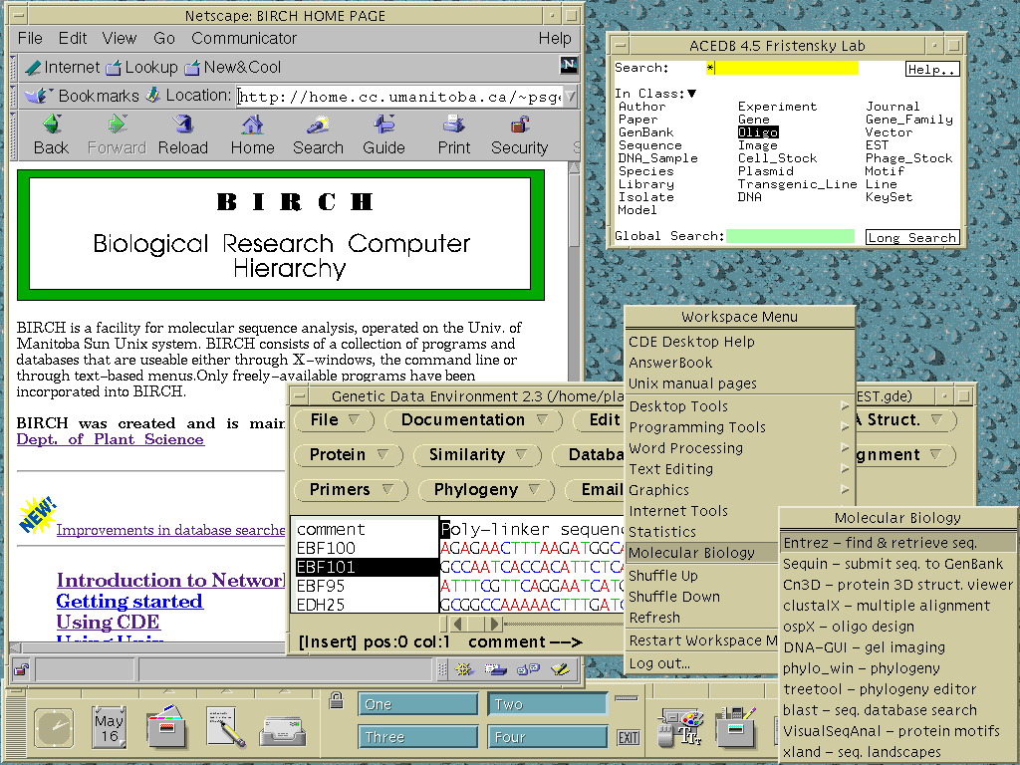Expand the In Class arrow in ACEDB
The image size is (1020, 765).
point(692,94)
